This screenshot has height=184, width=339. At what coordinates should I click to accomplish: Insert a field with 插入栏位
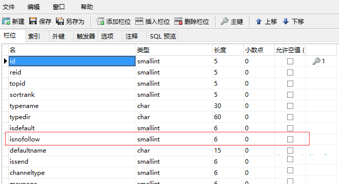(139, 21)
